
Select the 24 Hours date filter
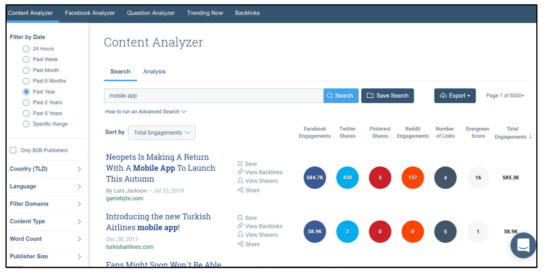(26, 49)
